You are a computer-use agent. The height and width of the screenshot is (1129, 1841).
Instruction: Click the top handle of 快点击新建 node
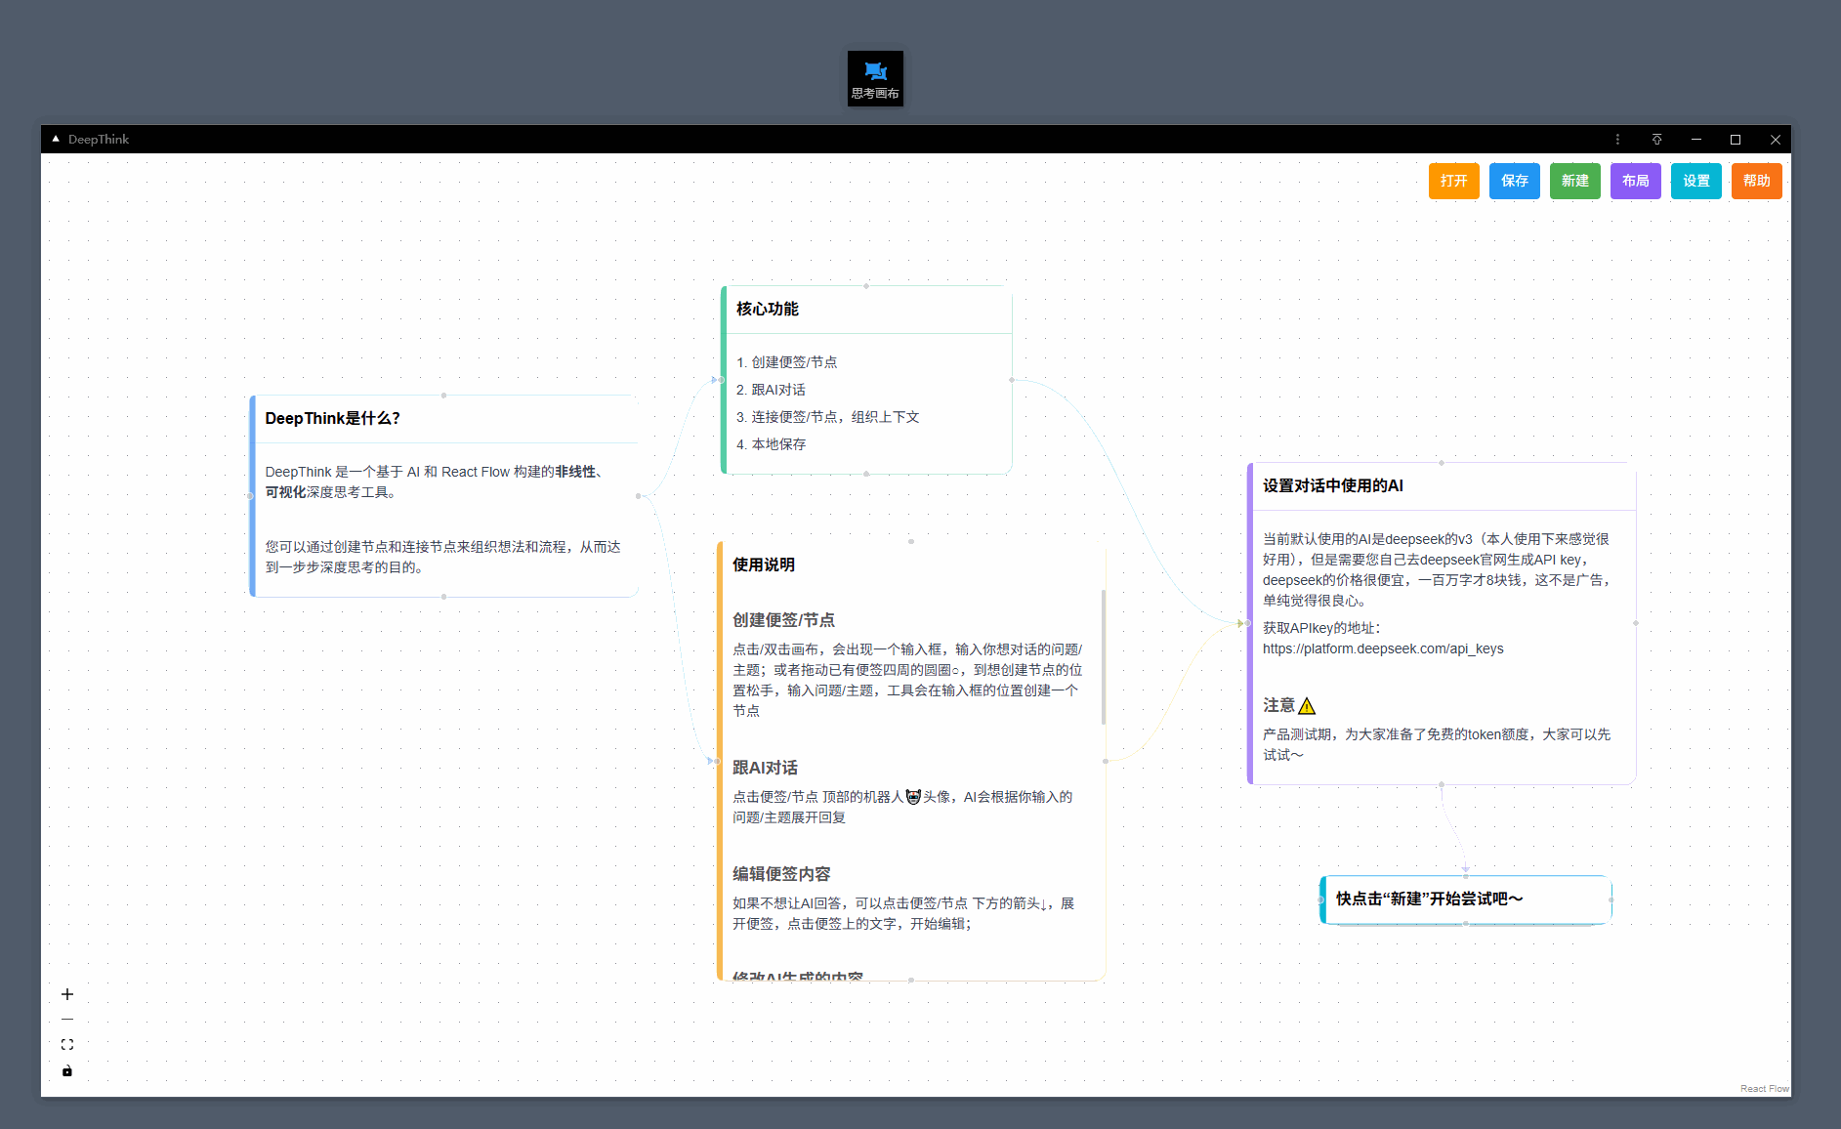(x=1465, y=875)
